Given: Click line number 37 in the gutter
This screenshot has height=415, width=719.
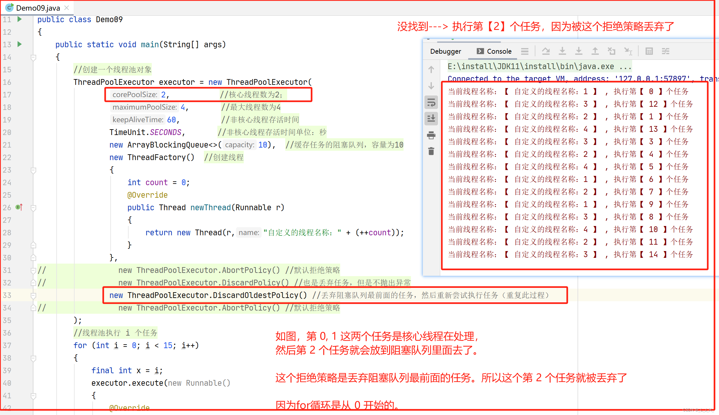Looking at the screenshot, I should [x=7, y=345].
